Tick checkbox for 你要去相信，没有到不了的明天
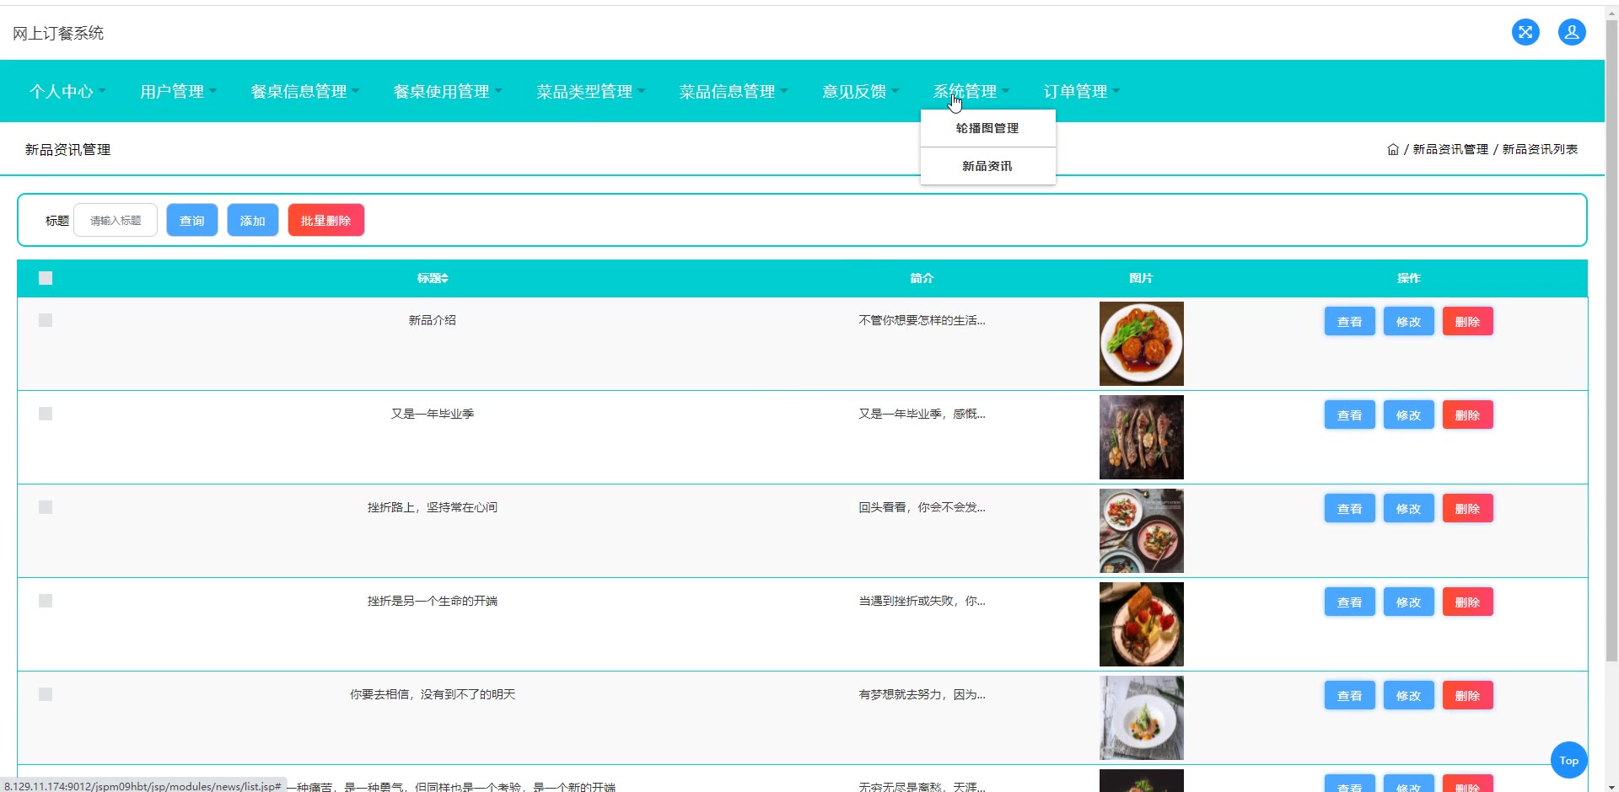This screenshot has height=792, width=1619. 46,694
